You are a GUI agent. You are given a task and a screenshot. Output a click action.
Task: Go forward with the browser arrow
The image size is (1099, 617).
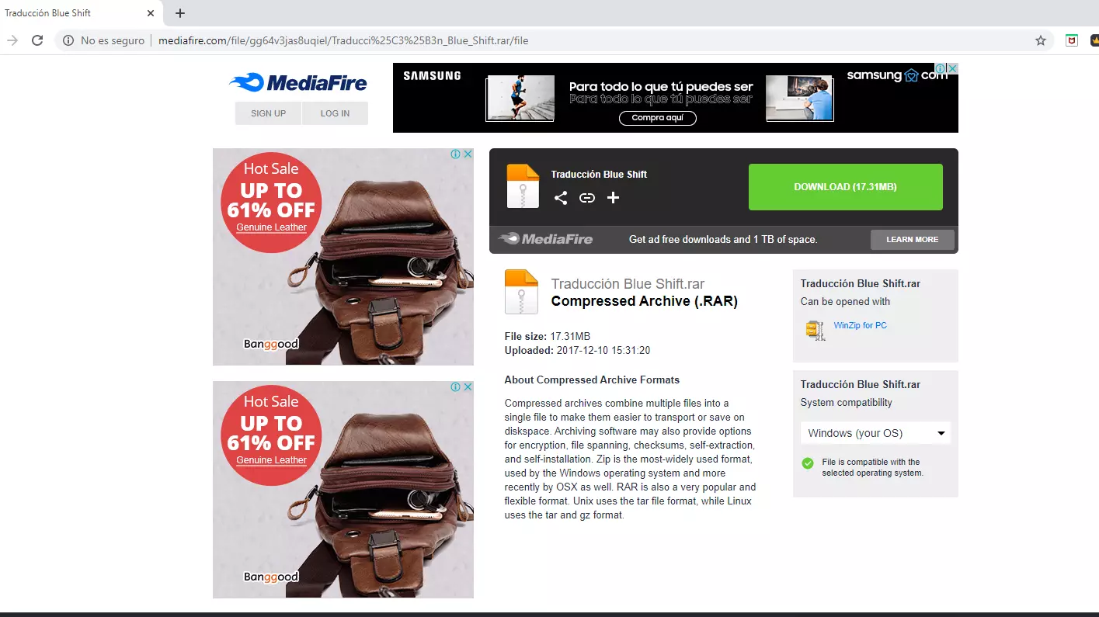[12, 40]
